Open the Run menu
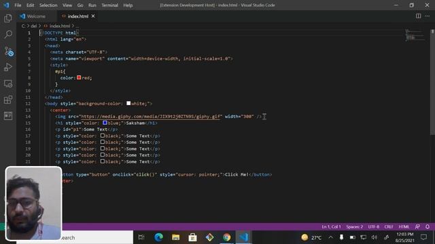This screenshot has height=244, width=435. [92, 5]
